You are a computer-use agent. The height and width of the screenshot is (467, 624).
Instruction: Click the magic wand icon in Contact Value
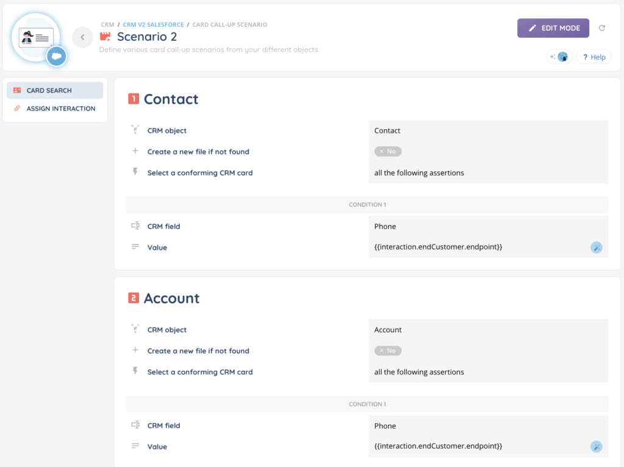(x=597, y=247)
